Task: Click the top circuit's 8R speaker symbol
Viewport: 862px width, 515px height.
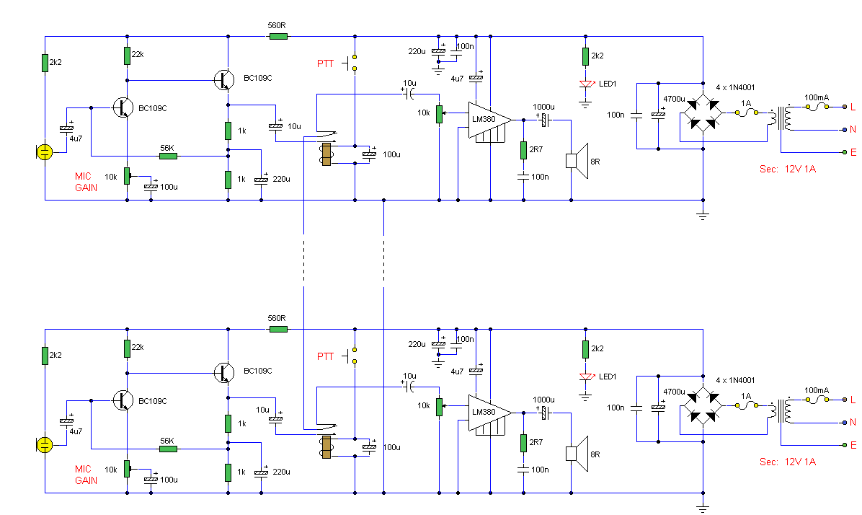Action: point(576,160)
